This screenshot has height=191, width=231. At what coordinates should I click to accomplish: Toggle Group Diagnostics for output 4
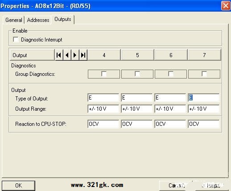[x=104, y=74]
